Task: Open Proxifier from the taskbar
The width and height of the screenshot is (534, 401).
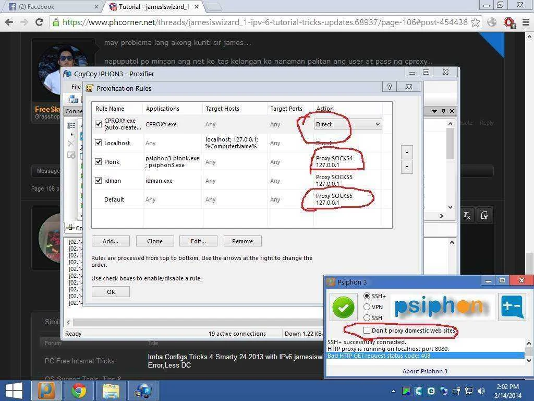Action: (x=143, y=391)
